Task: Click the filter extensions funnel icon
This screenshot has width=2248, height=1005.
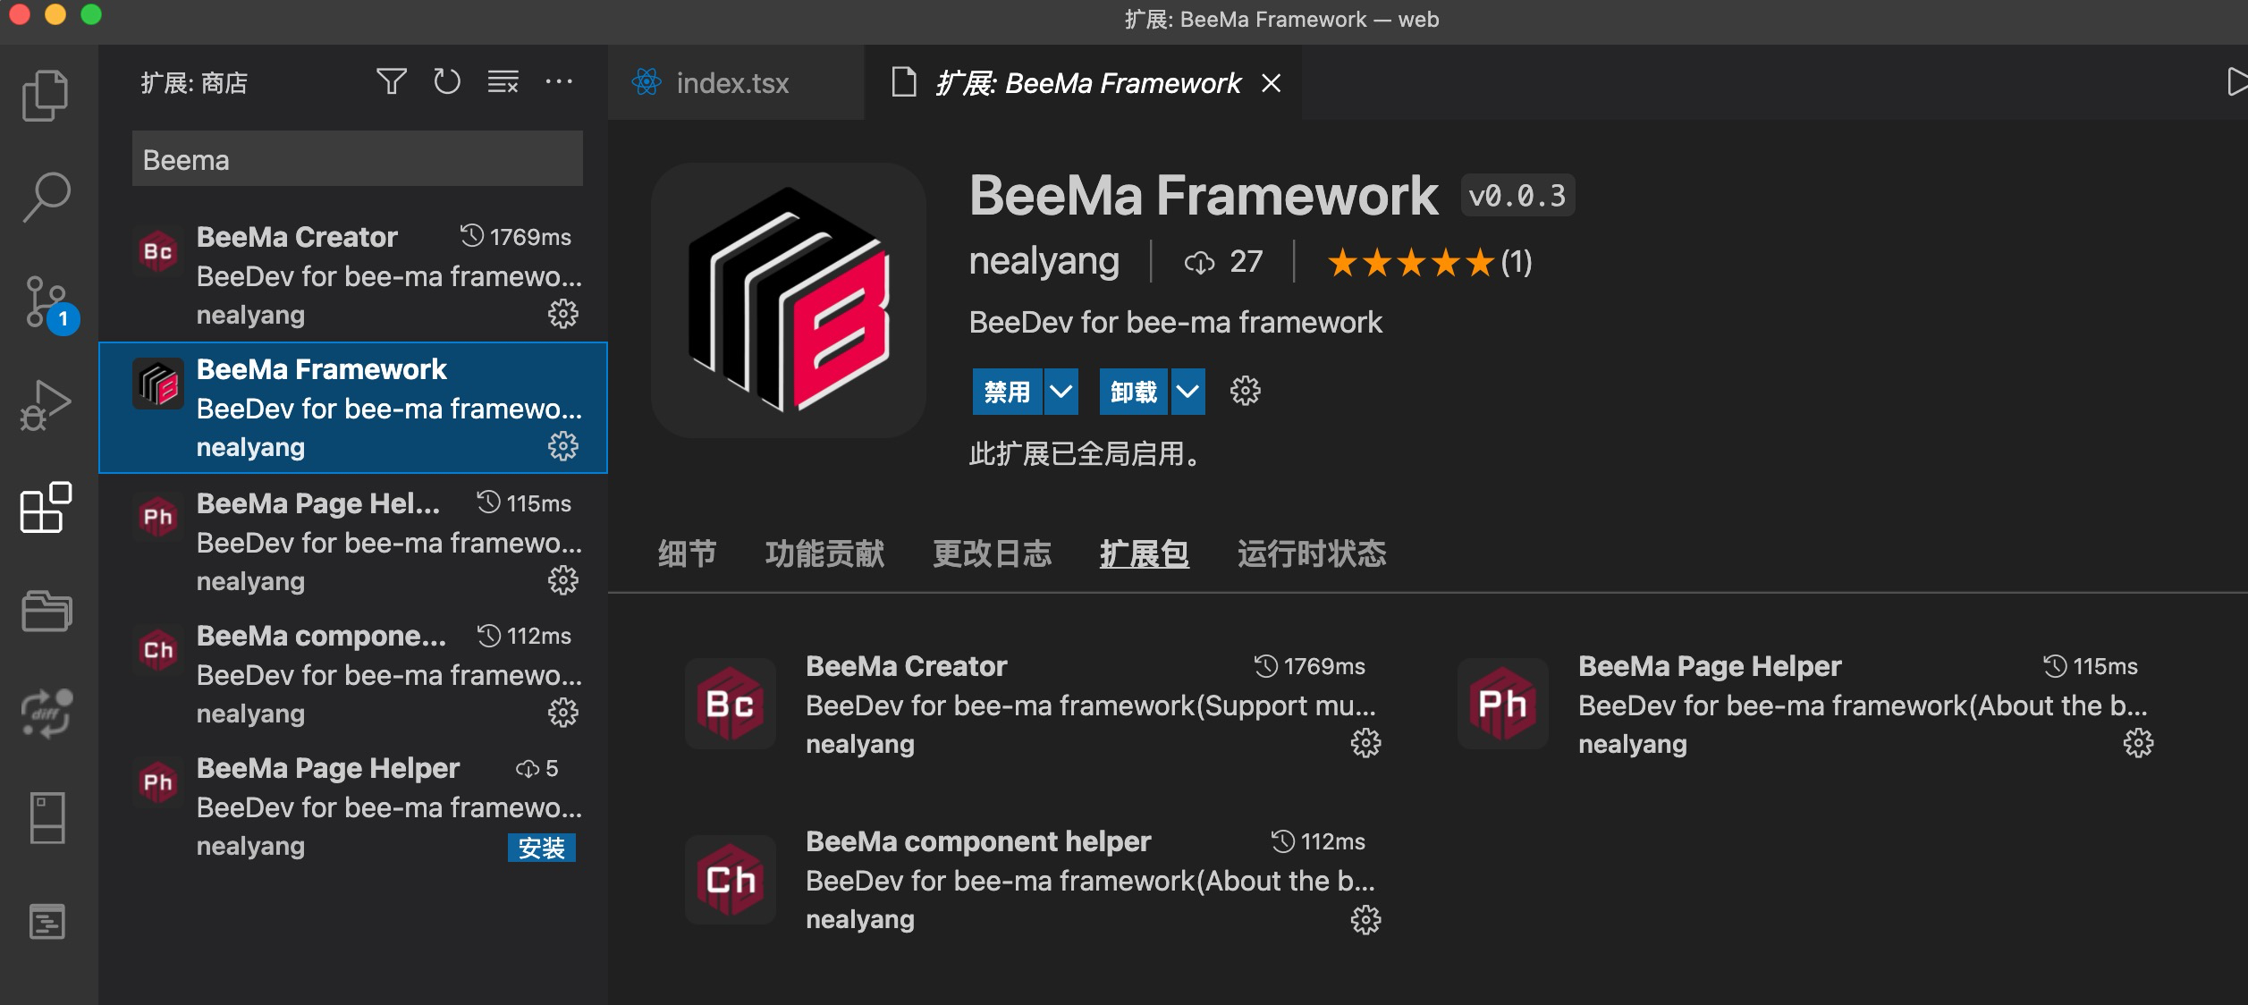Action: [x=391, y=82]
